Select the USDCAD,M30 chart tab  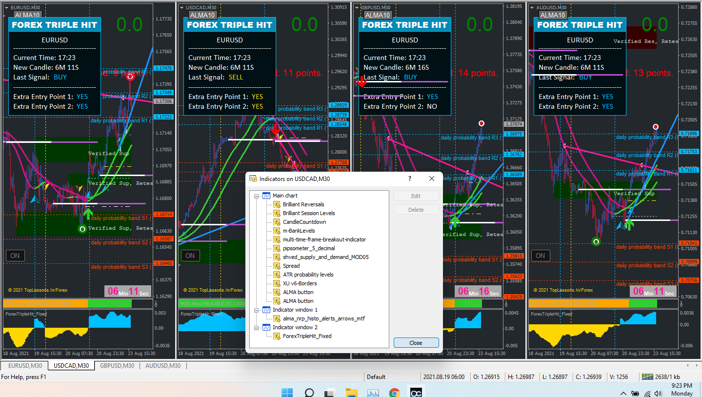pyautogui.click(x=71, y=366)
